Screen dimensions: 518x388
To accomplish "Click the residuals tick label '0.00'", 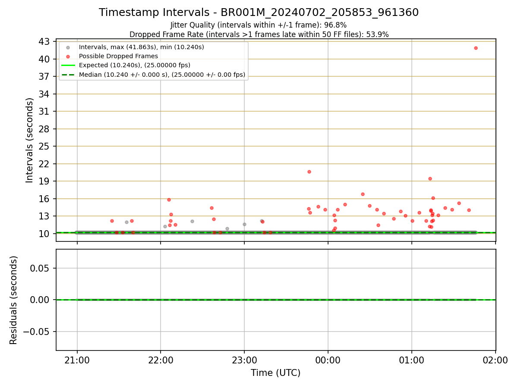I will [41, 300].
